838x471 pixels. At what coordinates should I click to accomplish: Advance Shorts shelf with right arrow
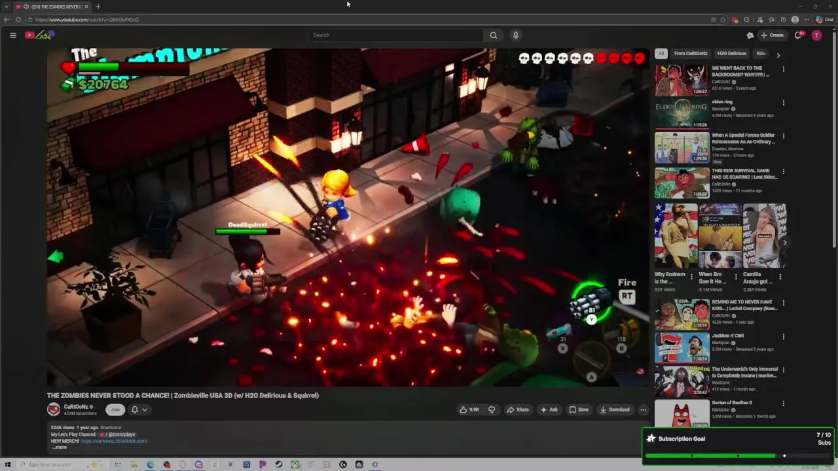point(785,243)
